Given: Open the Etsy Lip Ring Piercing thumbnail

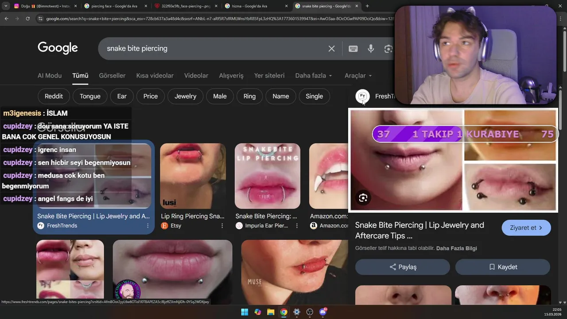Looking at the screenshot, I should click(193, 176).
